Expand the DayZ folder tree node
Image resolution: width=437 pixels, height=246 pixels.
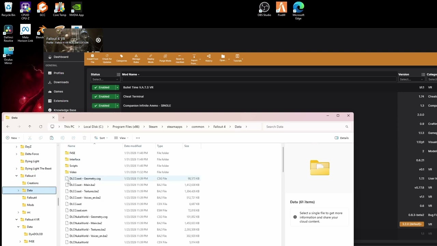pyautogui.click(x=16, y=147)
